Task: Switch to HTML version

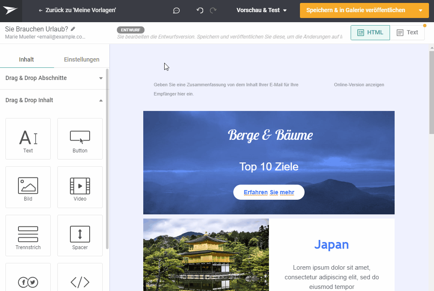Action: pos(370,33)
